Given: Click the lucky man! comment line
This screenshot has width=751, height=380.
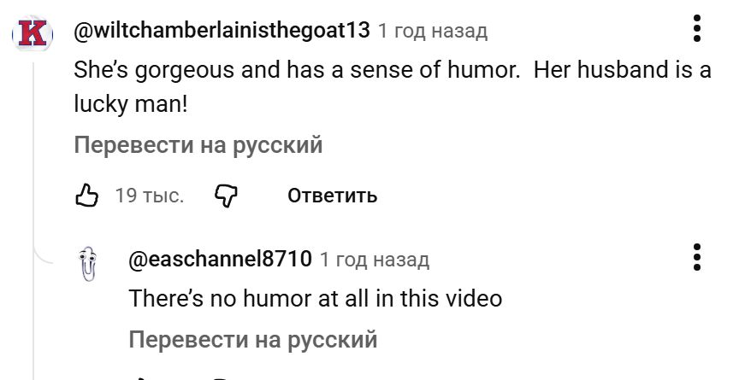Looking at the screenshot, I should pos(130,106).
